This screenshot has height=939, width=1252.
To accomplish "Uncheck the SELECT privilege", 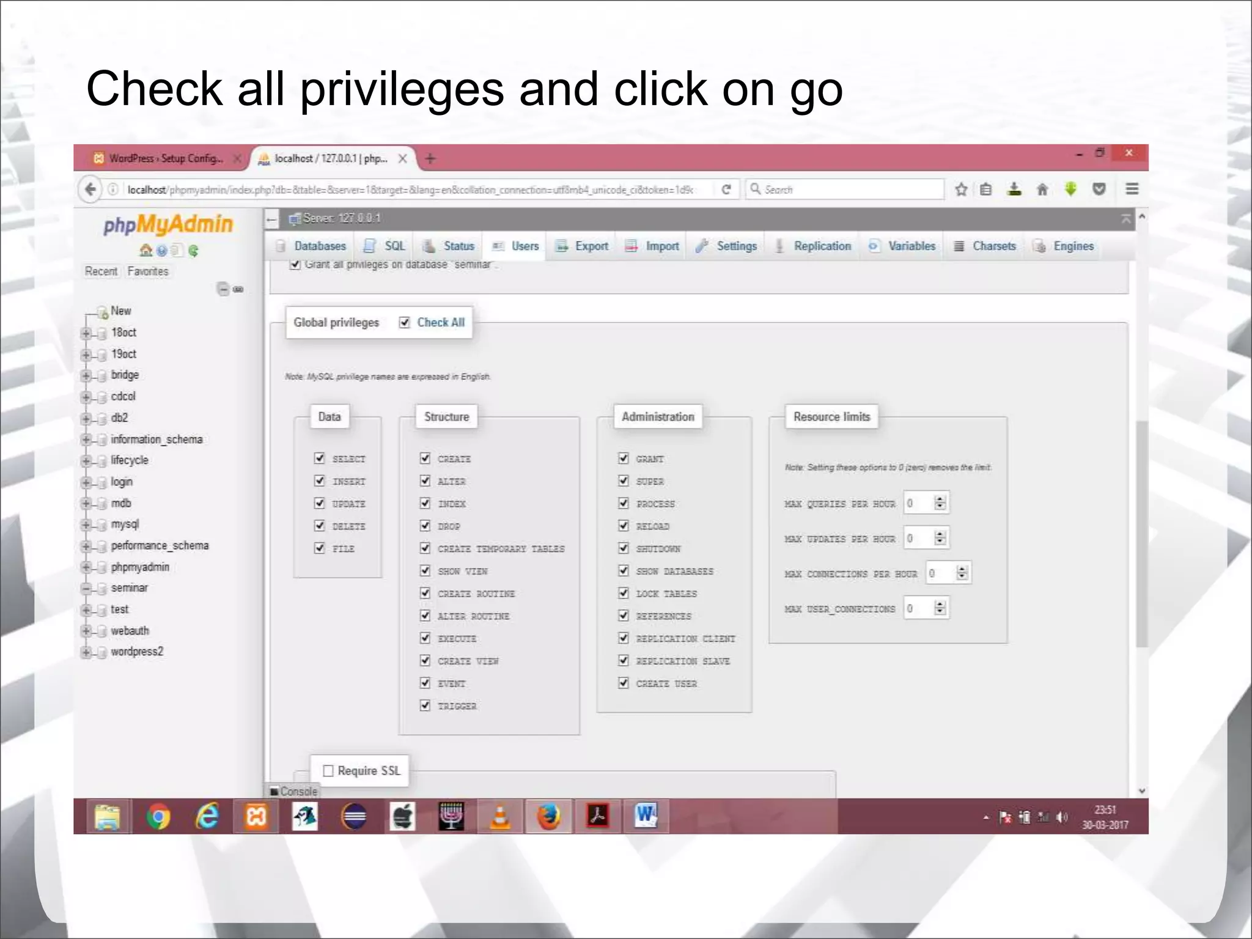I will pyautogui.click(x=319, y=458).
